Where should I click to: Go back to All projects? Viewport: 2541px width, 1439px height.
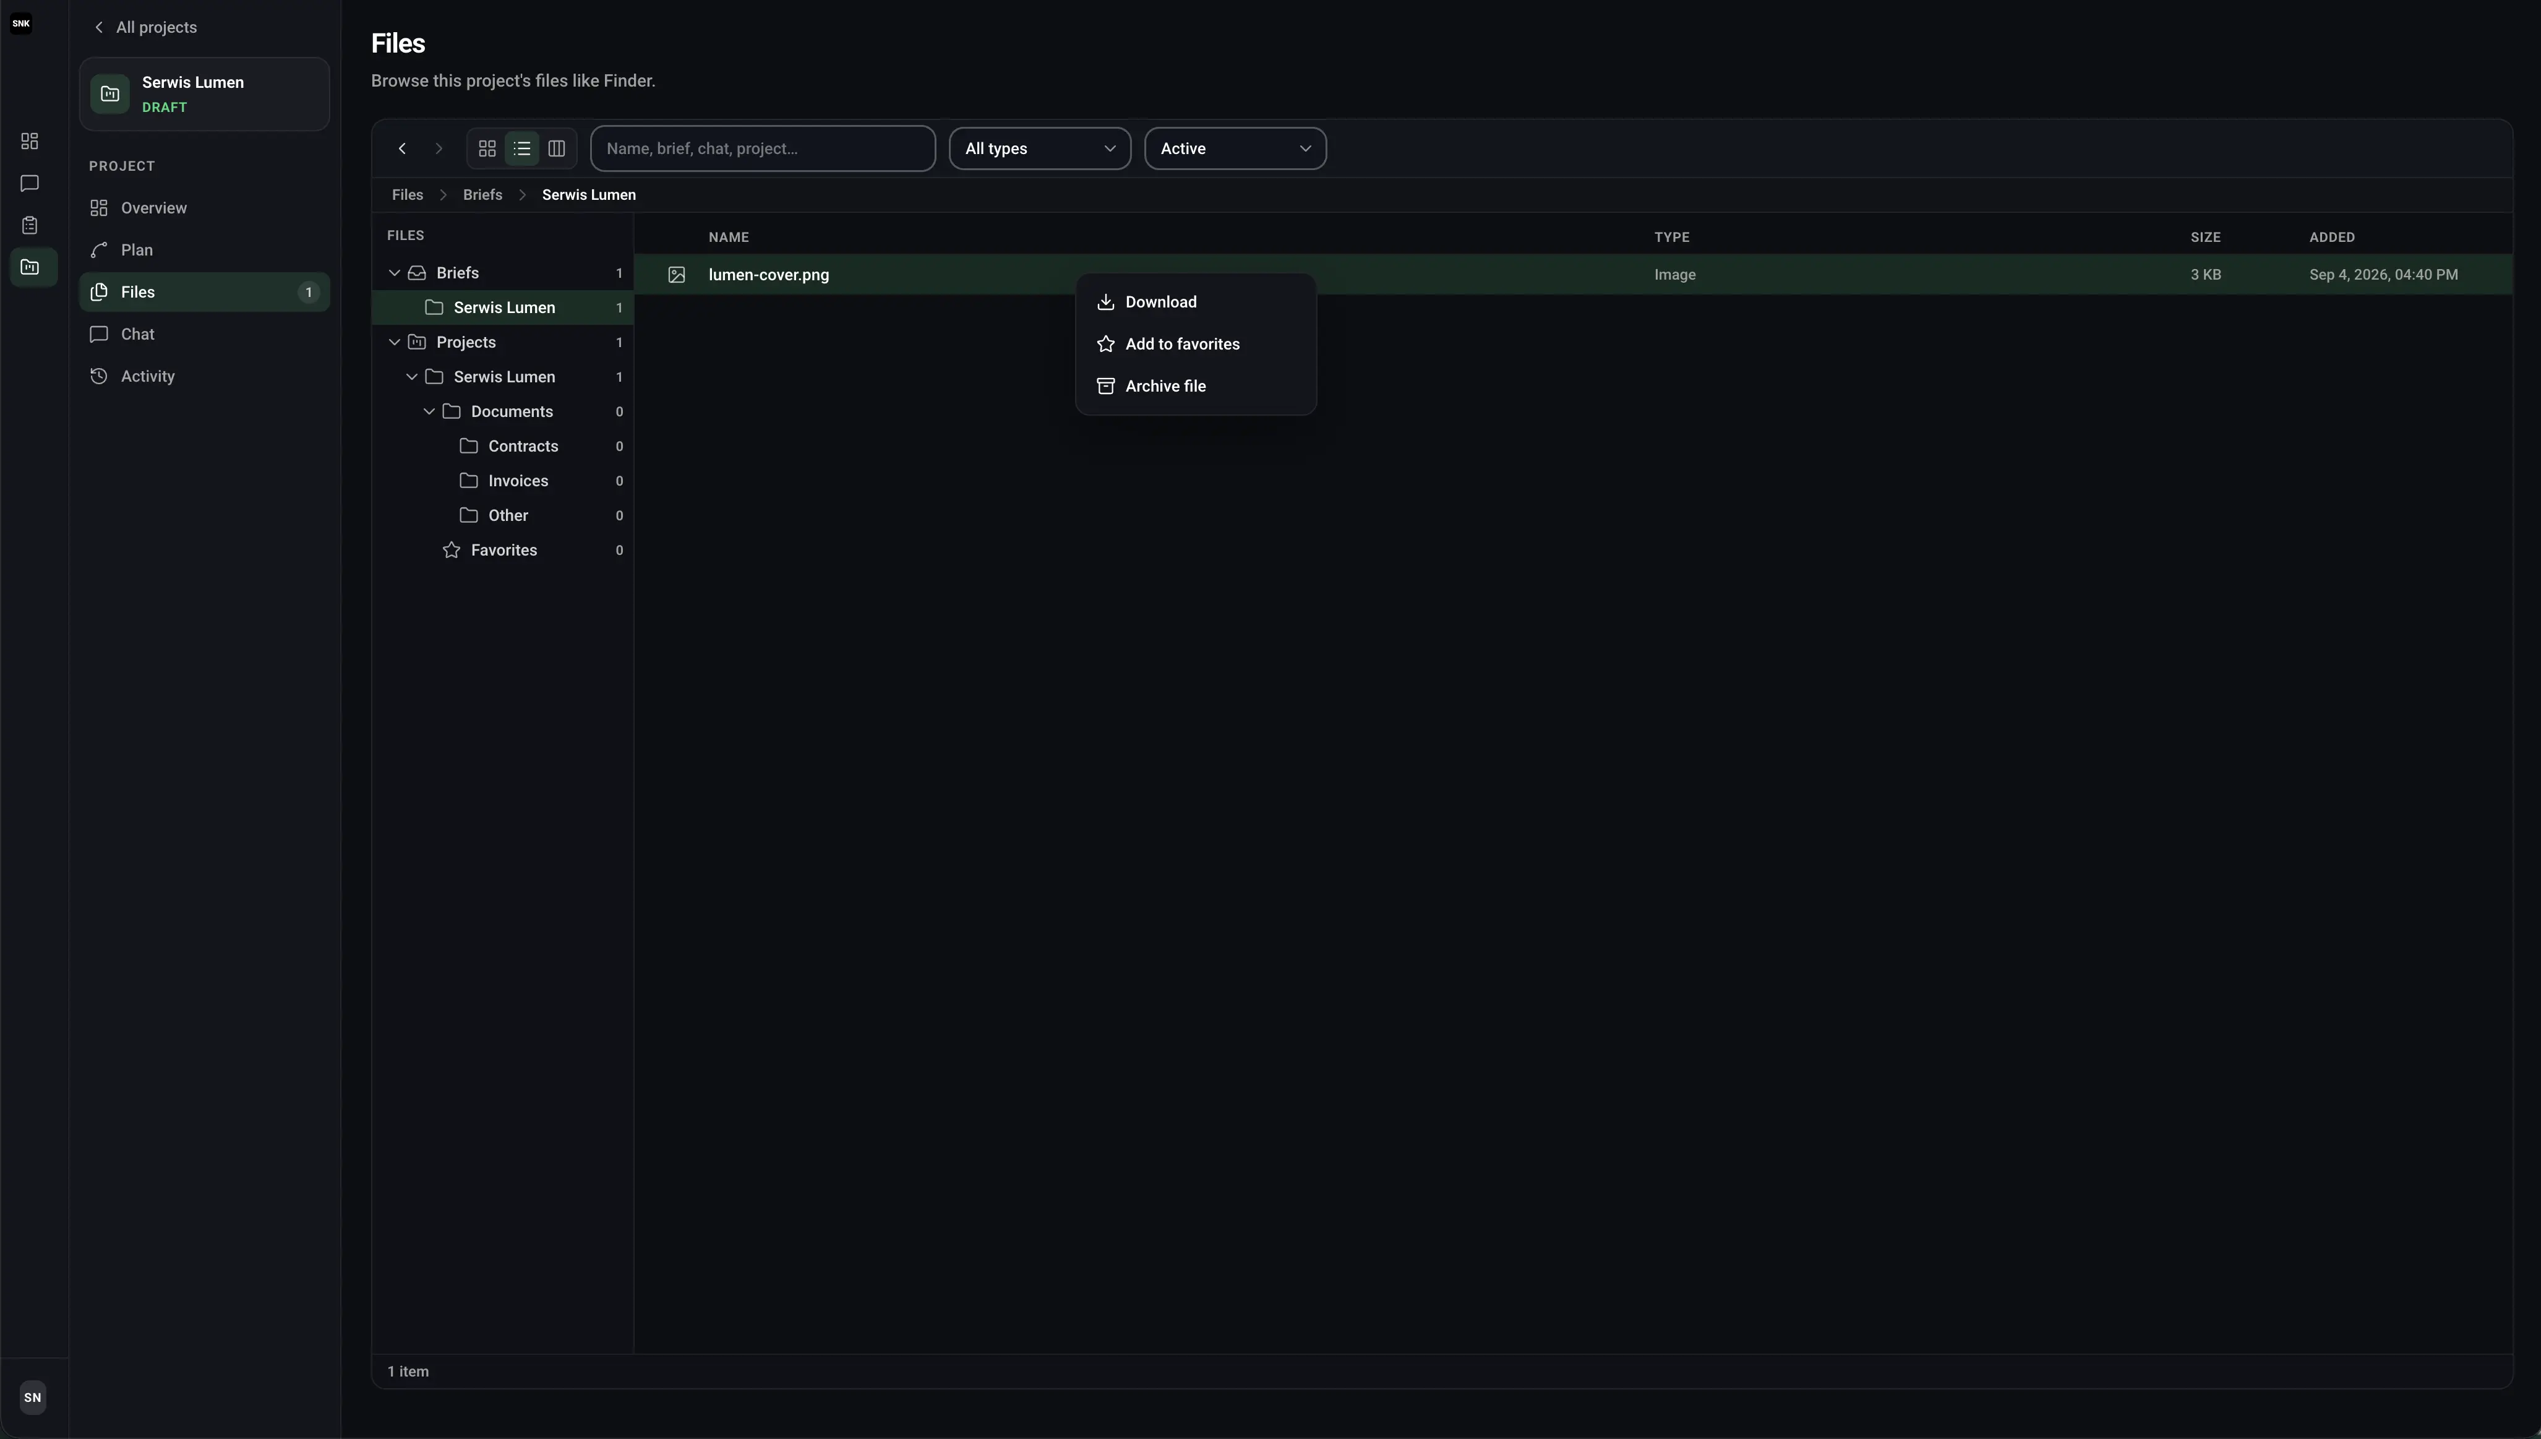click(x=145, y=28)
